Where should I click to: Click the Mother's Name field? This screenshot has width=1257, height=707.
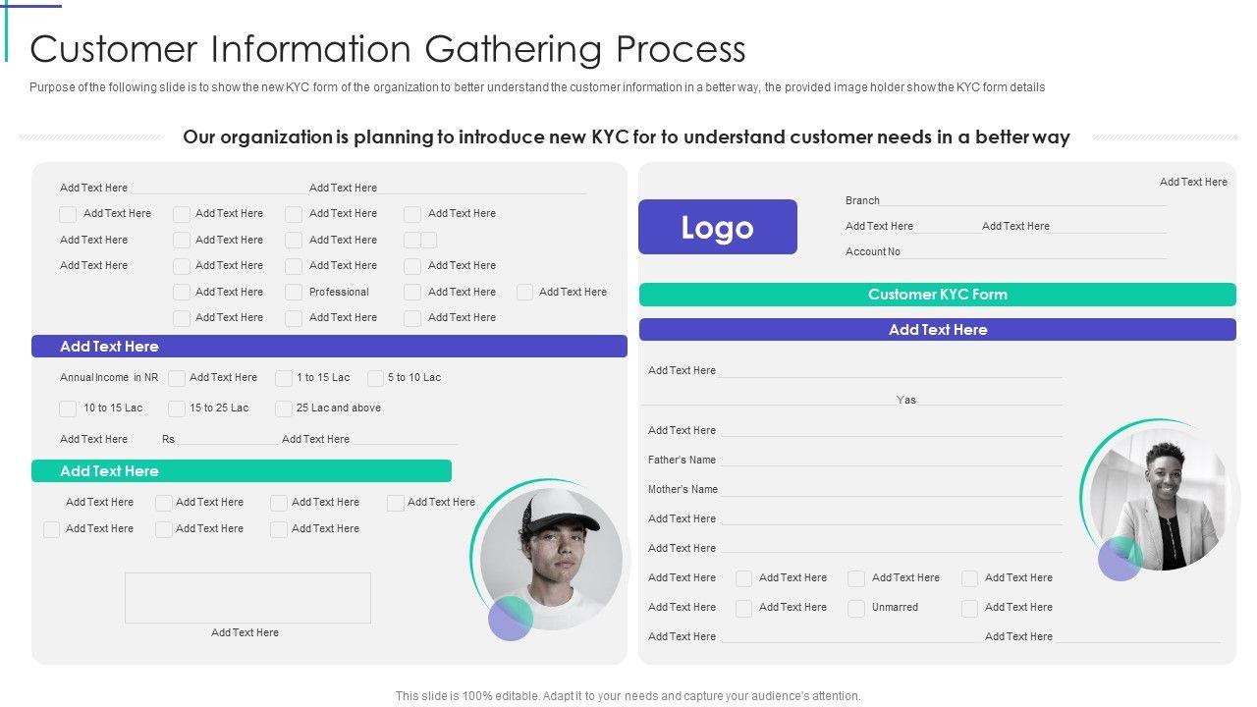(x=891, y=491)
